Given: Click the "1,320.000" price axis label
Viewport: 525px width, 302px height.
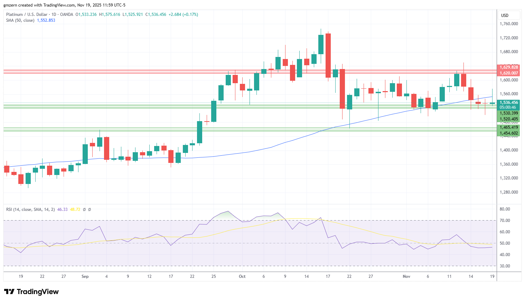Looking at the screenshot, I should pos(509,178).
